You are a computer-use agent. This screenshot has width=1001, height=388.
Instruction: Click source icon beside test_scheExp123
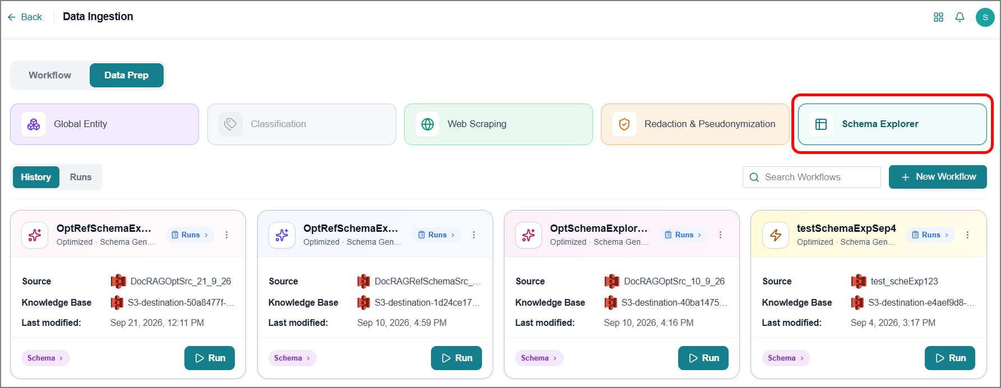(x=859, y=281)
